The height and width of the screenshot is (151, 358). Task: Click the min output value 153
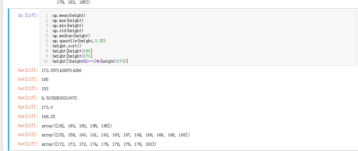[45, 89]
